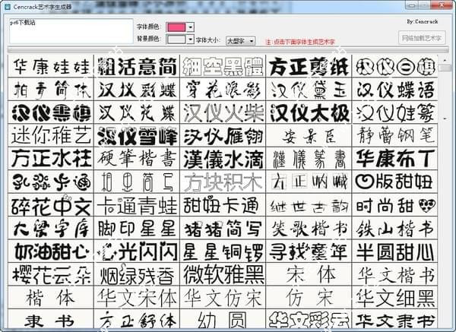Select the 方正剪纸 font sample
Image resolution: width=456 pixels, height=332 pixels.
pyautogui.click(x=309, y=66)
